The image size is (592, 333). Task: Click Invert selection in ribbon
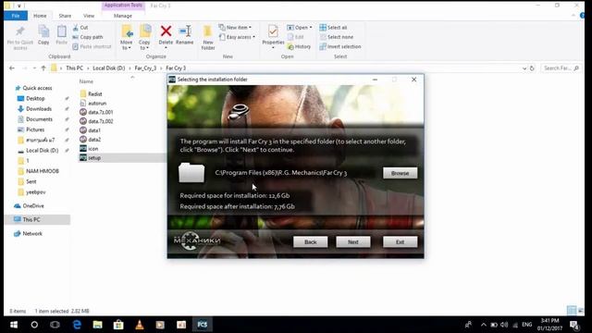click(x=340, y=46)
